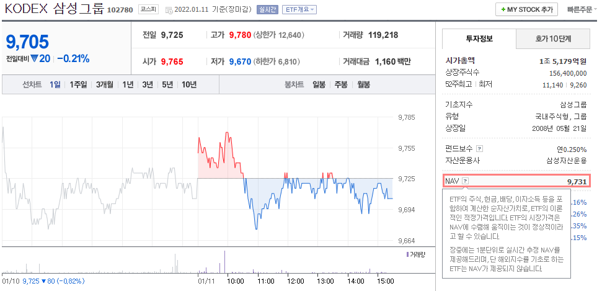The image size is (602, 291).
Task: Click the 유형 value 국내주식형, 그룹
Action: click(561, 116)
